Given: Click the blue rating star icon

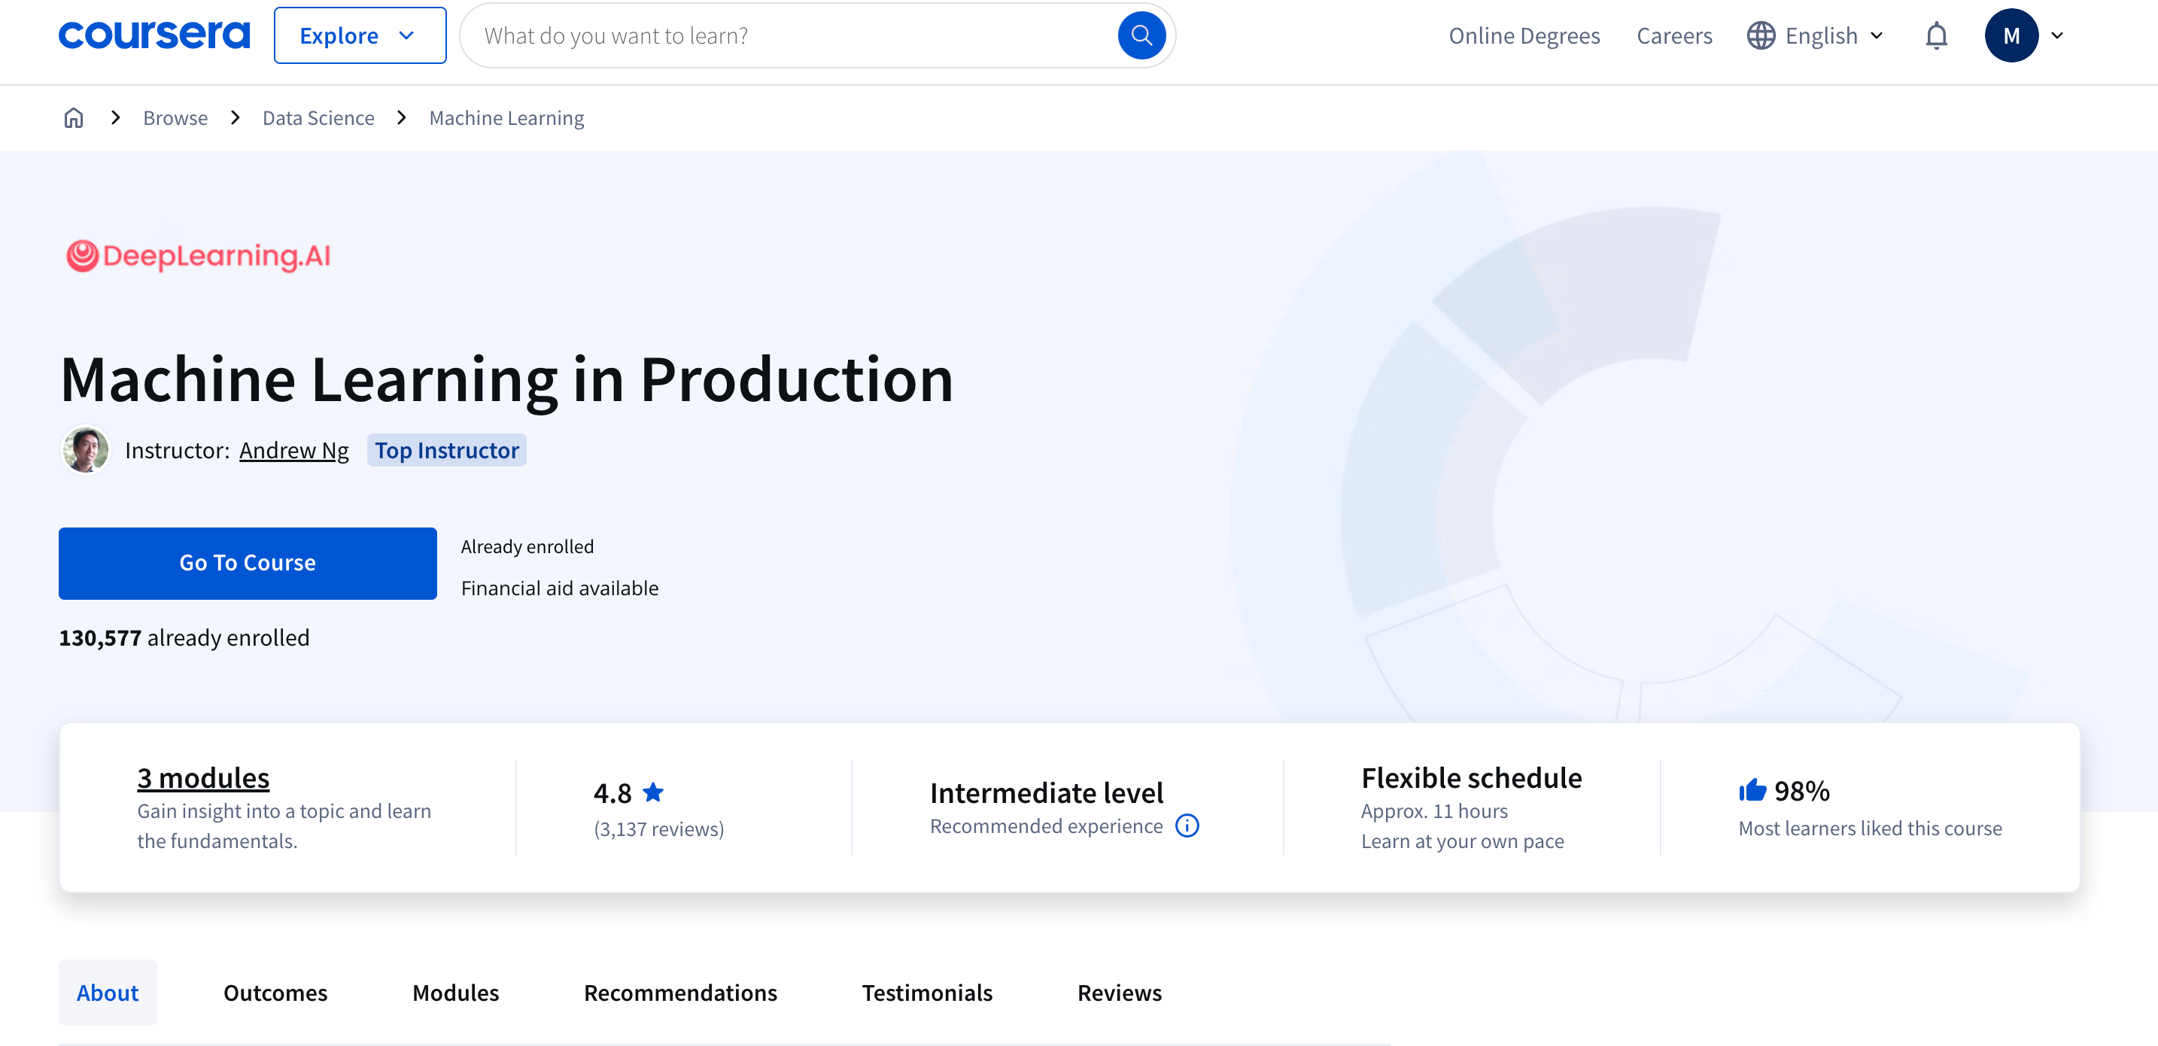Looking at the screenshot, I should point(653,792).
